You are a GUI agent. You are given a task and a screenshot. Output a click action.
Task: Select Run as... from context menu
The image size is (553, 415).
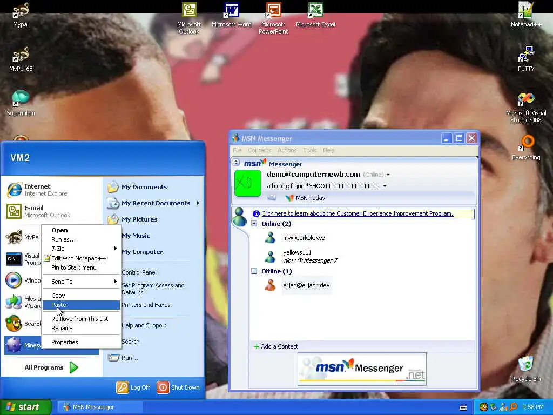[81, 239]
